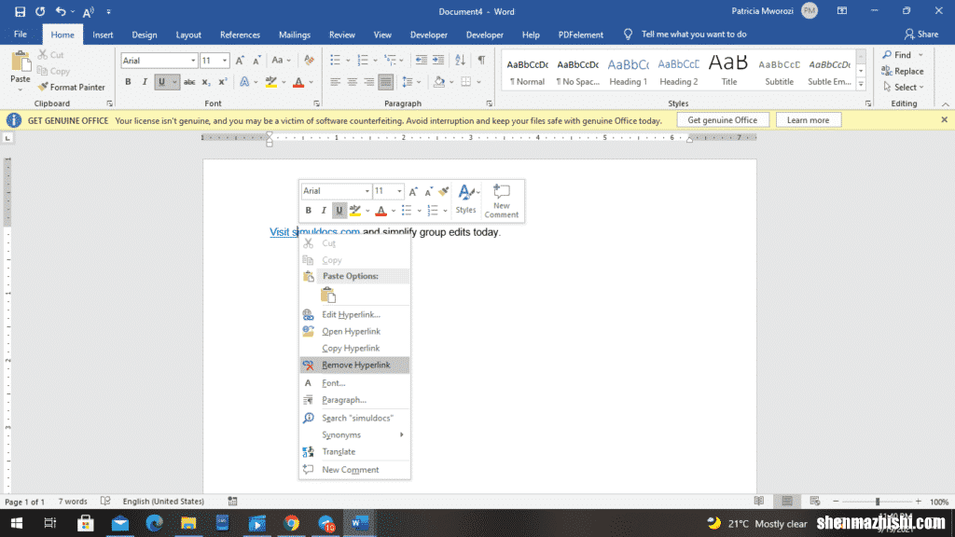Click Replace in Editing group
Screen dimensions: 955x537
(903, 71)
